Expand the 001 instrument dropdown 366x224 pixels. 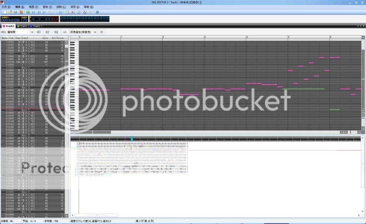pyautogui.click(x=32, y=32)
